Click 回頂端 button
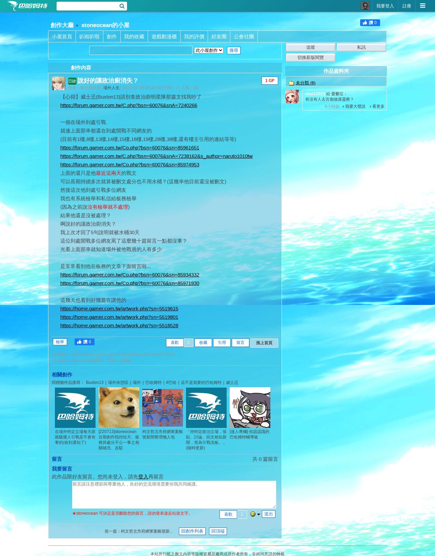This screenshot has width=435, height=556. point(218,531)
